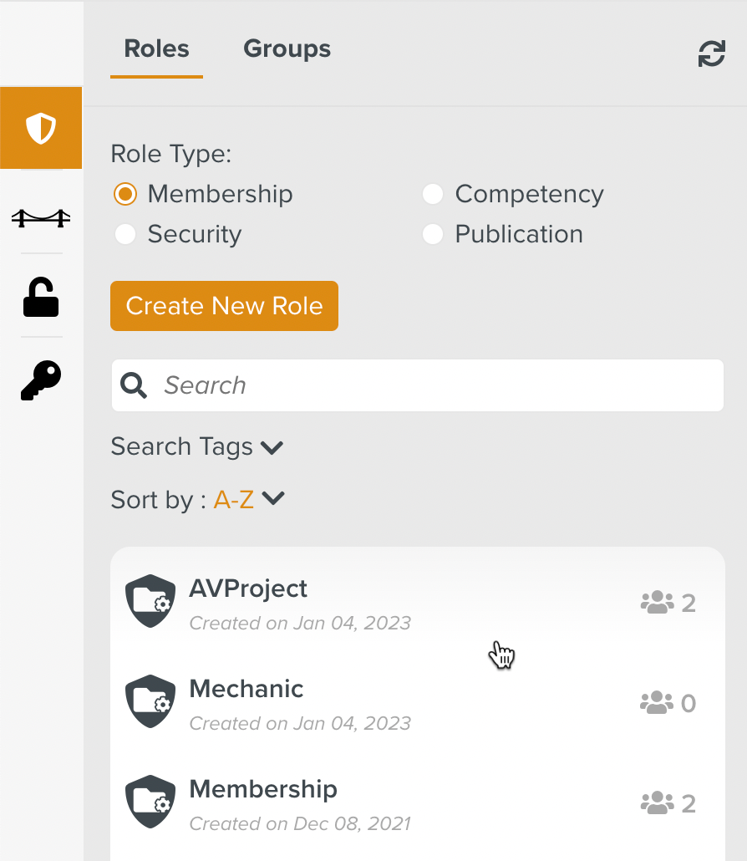This screenshot has width=747, height=861.
Task: Select the Security role type radio
Action: pos(125,235)
